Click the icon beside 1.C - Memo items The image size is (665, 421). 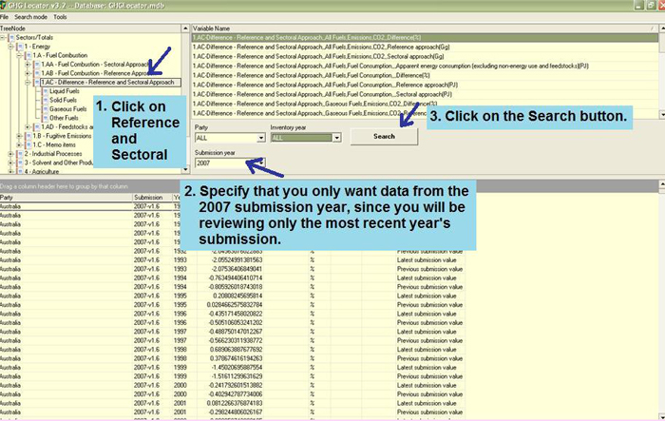[x=29, y=144]
